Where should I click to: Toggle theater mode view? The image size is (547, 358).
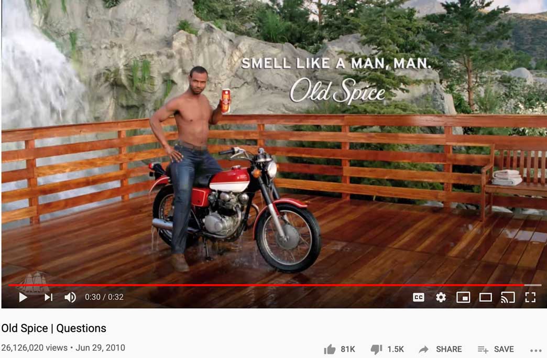[485, 297]
